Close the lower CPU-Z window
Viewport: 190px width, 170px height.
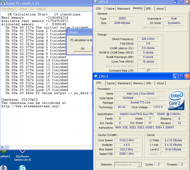pos(187,76)
